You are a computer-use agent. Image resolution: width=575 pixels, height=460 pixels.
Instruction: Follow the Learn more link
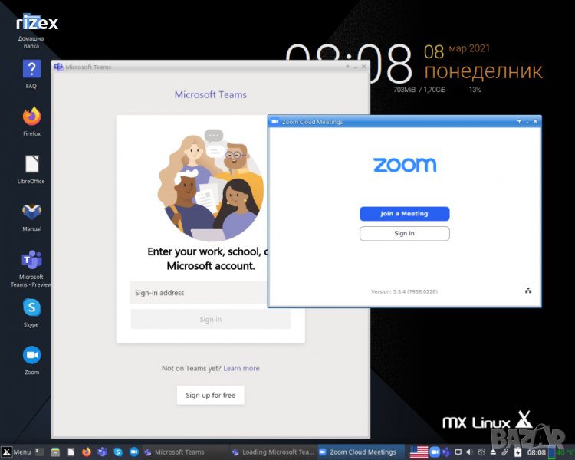242,369
